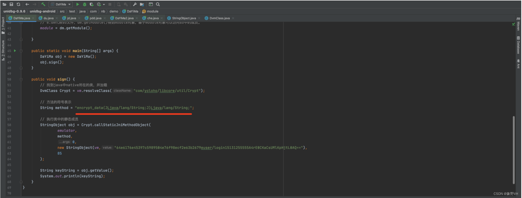Start debugging with the bug icon

tap(84, 4)
